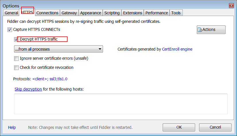Open the Scripting tab
237x136 pixels.
coord(112,13)
